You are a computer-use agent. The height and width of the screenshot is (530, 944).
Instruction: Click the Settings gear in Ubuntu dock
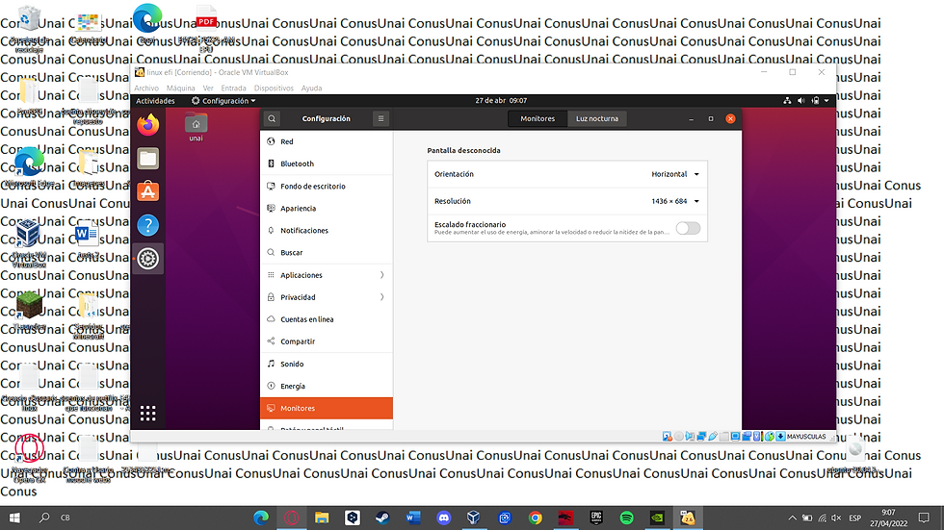coord(148,259)
